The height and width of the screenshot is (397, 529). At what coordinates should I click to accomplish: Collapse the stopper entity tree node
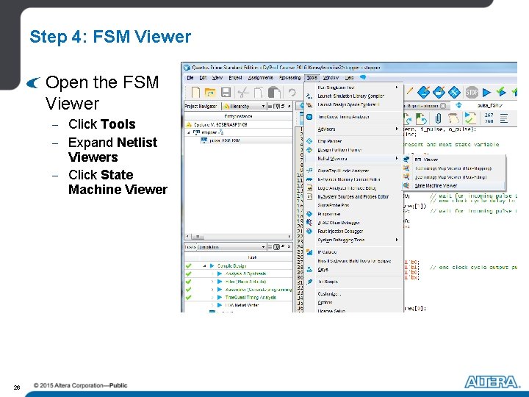189,132
